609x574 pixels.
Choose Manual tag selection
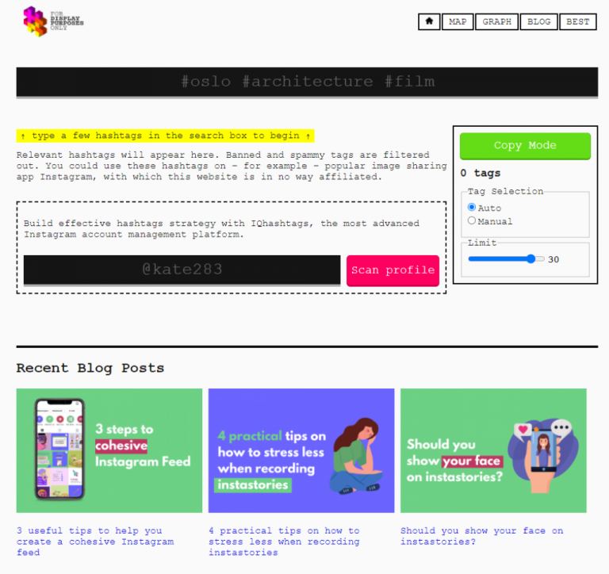tap(472, 221)
